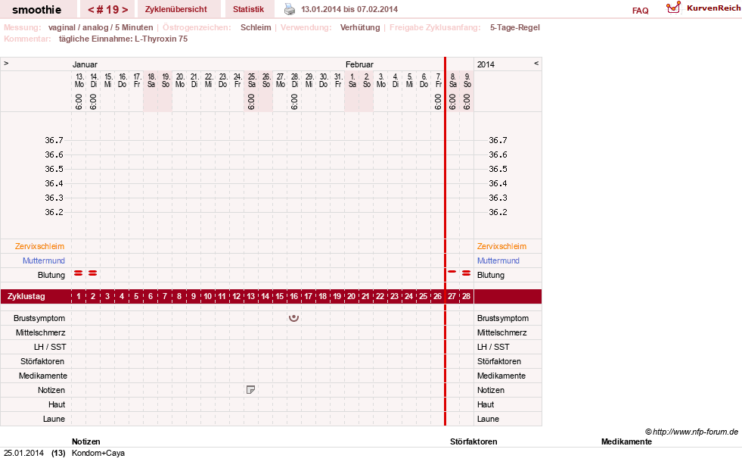Viewport: 742px width, 471px height.
Task: Click the bleeding mark on cycle day 2
Action: point(93,273)
